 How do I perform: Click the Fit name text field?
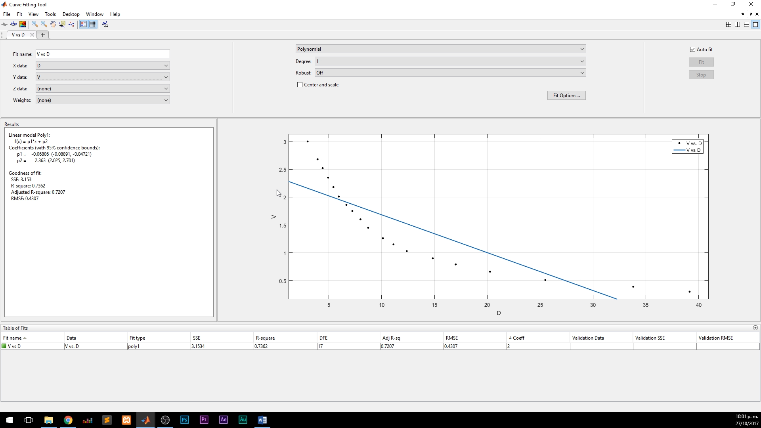pos(103,54)
